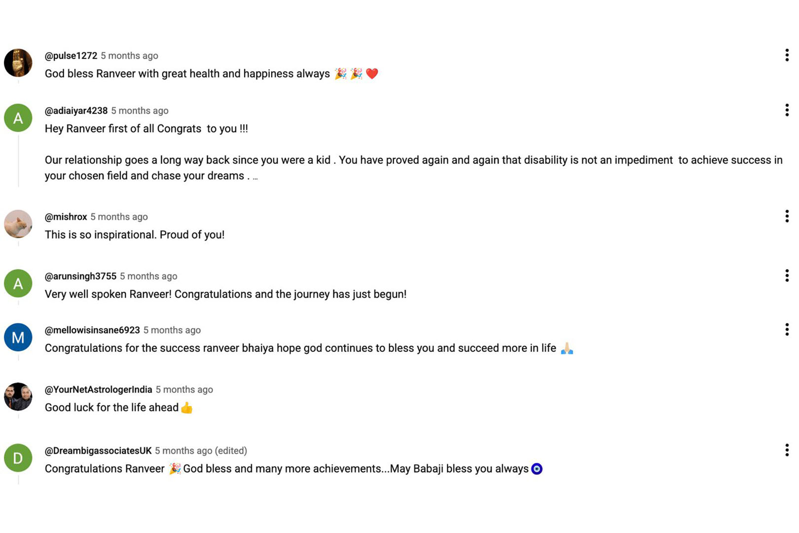Click green 'A' avatar of @arunsingh3755
The image size is (799, 533).
[18, 283]
